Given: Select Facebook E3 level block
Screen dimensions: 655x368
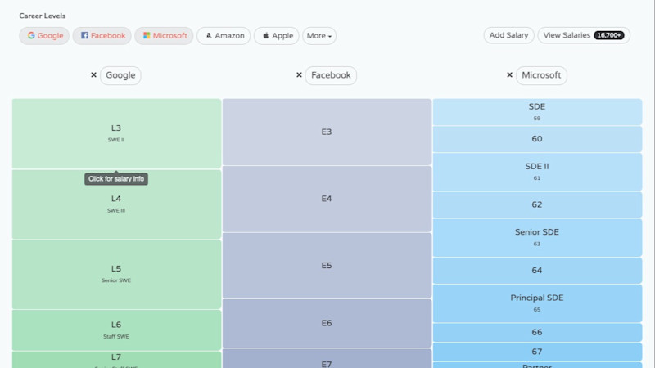Looking at the screenshot, I should (327, 132).
